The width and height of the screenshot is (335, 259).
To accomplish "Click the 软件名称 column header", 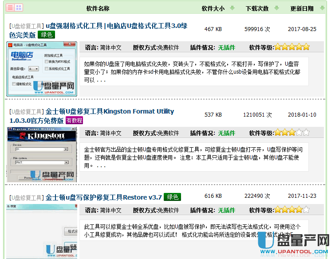I will click(98, 8).
